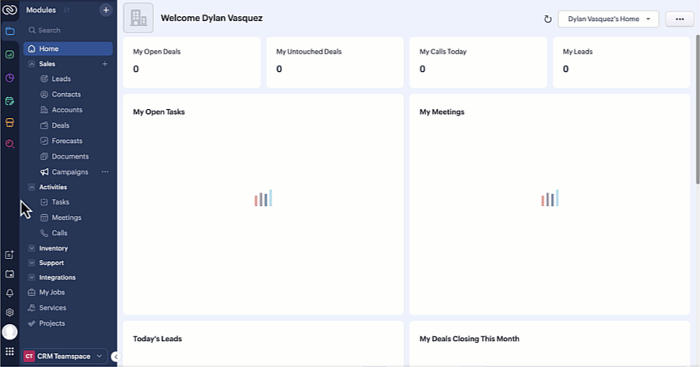Click the nine-dot app launcher grid icon
Viewport: 700px width, 367px height.
coord(10,352)
